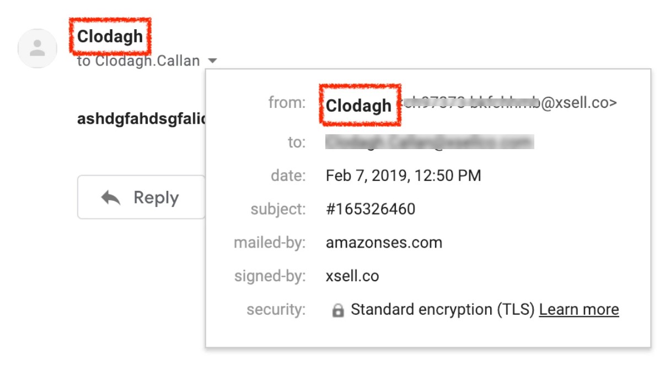The height and width of the screenshot is (367, 665).
Task: Click the 'to Clodagh.Callan' recipient line
Action: (x=138, y=61)
